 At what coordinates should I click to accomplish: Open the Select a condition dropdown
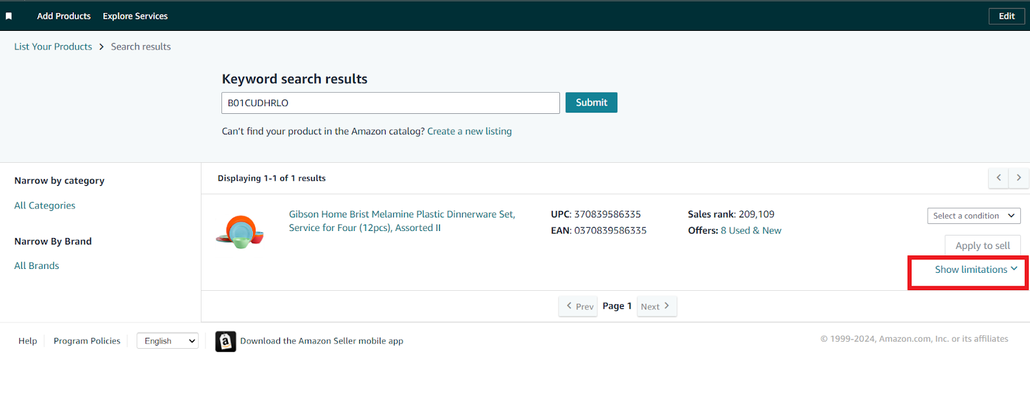[x=973, y=216]
